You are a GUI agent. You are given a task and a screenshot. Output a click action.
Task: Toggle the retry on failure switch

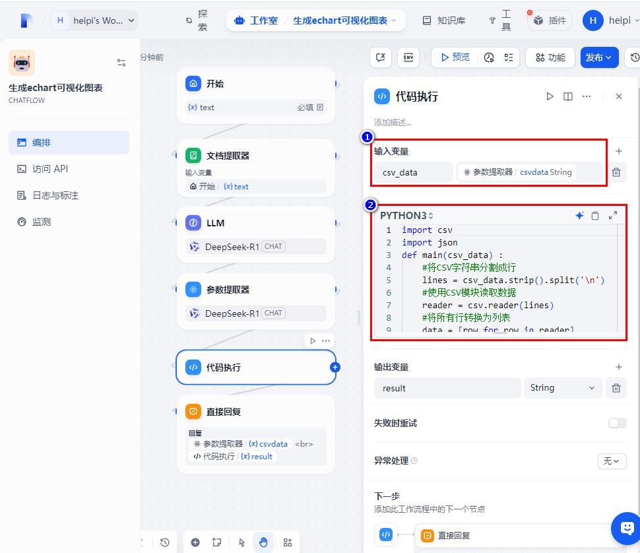pyautogui.click(x=617, y=423)
